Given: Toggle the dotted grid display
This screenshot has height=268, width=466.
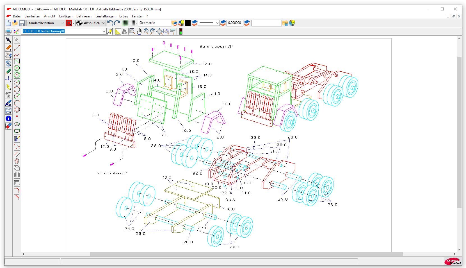Looking at the screenshot, I should 128,23.
